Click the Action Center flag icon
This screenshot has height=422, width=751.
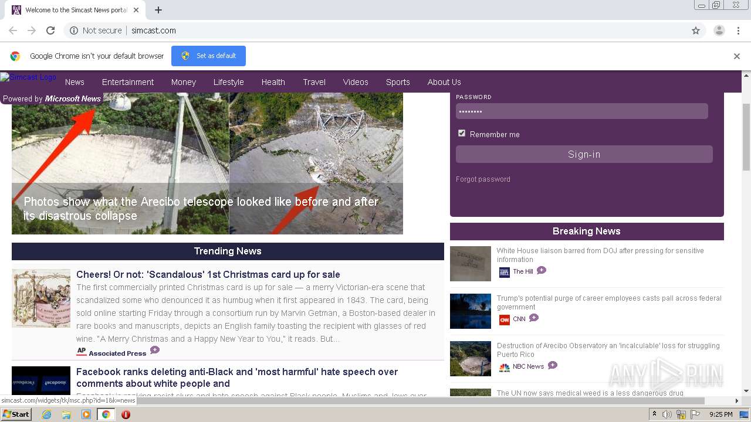click(695, 414)
